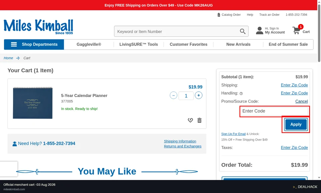The image size is (321, 193).
Task: Click the breadcrumb arrow icon
Action: point(18,58)
